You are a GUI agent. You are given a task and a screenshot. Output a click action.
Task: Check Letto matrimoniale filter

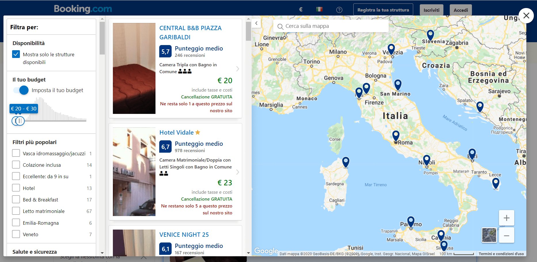pos(16,211)
